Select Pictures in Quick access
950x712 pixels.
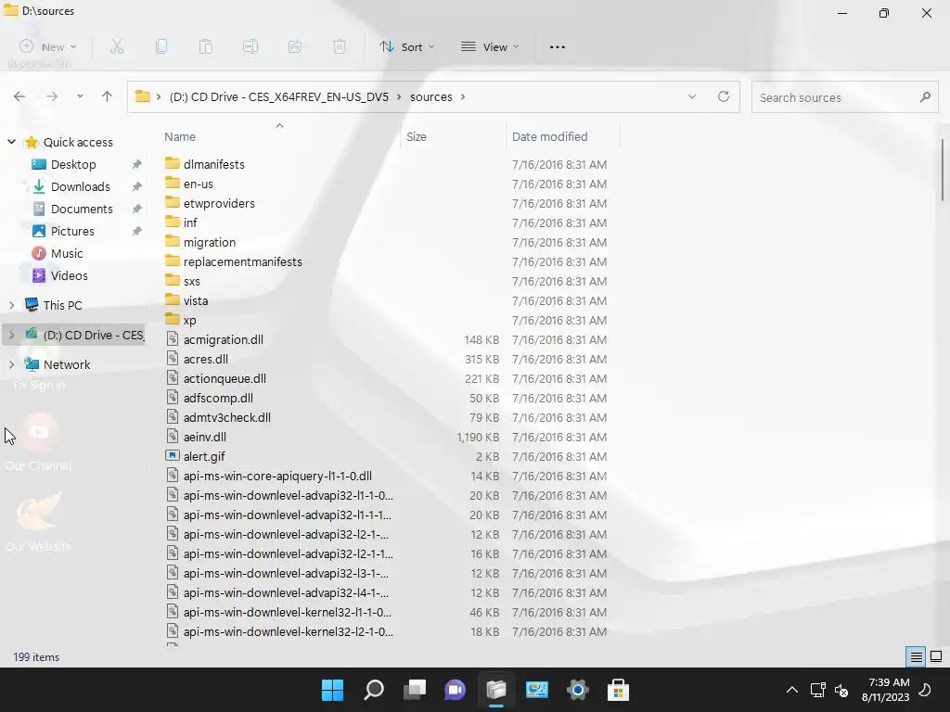click(72, 231)
